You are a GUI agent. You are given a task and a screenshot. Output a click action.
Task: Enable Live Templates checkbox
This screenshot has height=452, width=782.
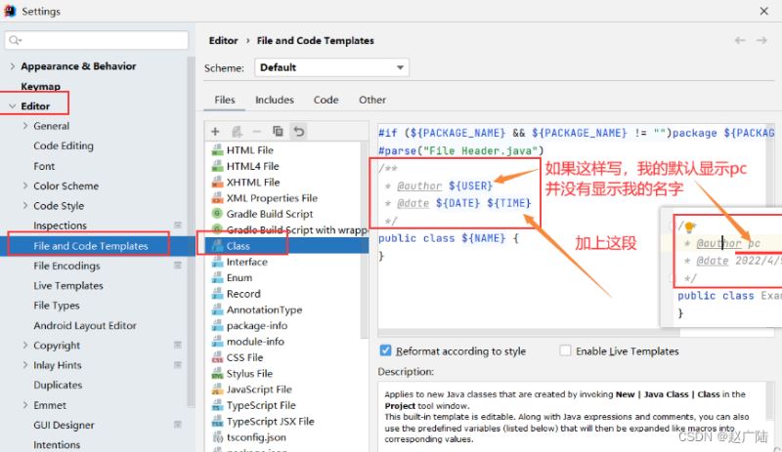click(x=565, y=350)
